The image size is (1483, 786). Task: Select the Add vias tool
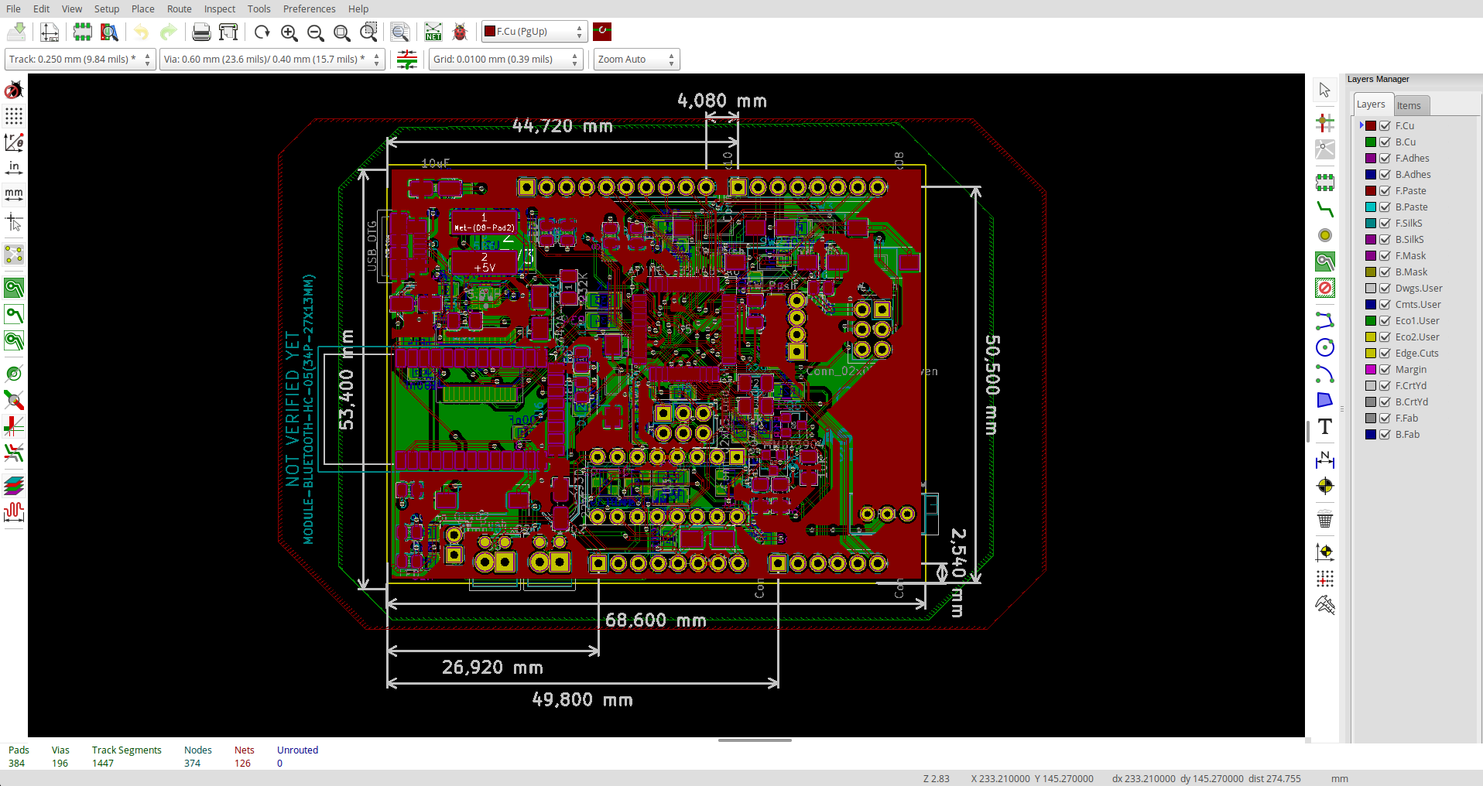click(1325, 235)
